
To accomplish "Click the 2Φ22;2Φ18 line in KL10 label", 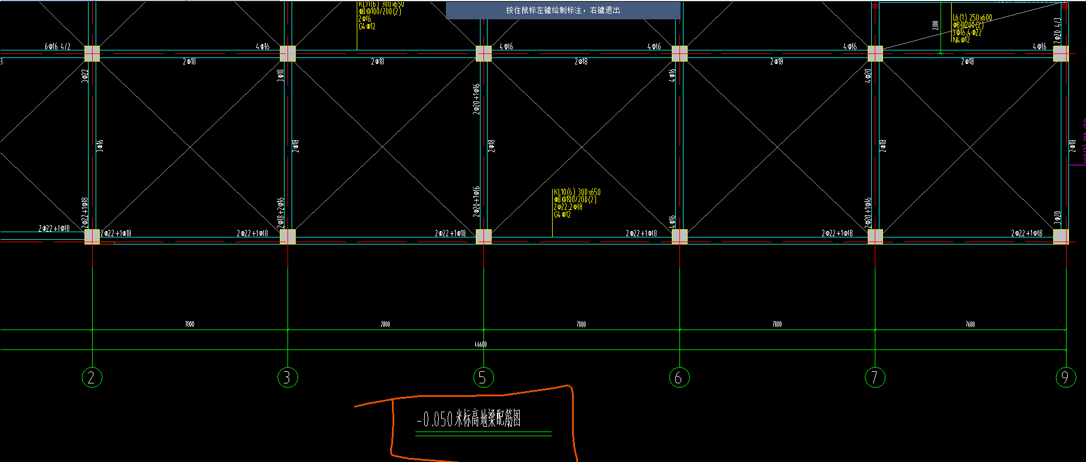I will (x=568, y=207).
